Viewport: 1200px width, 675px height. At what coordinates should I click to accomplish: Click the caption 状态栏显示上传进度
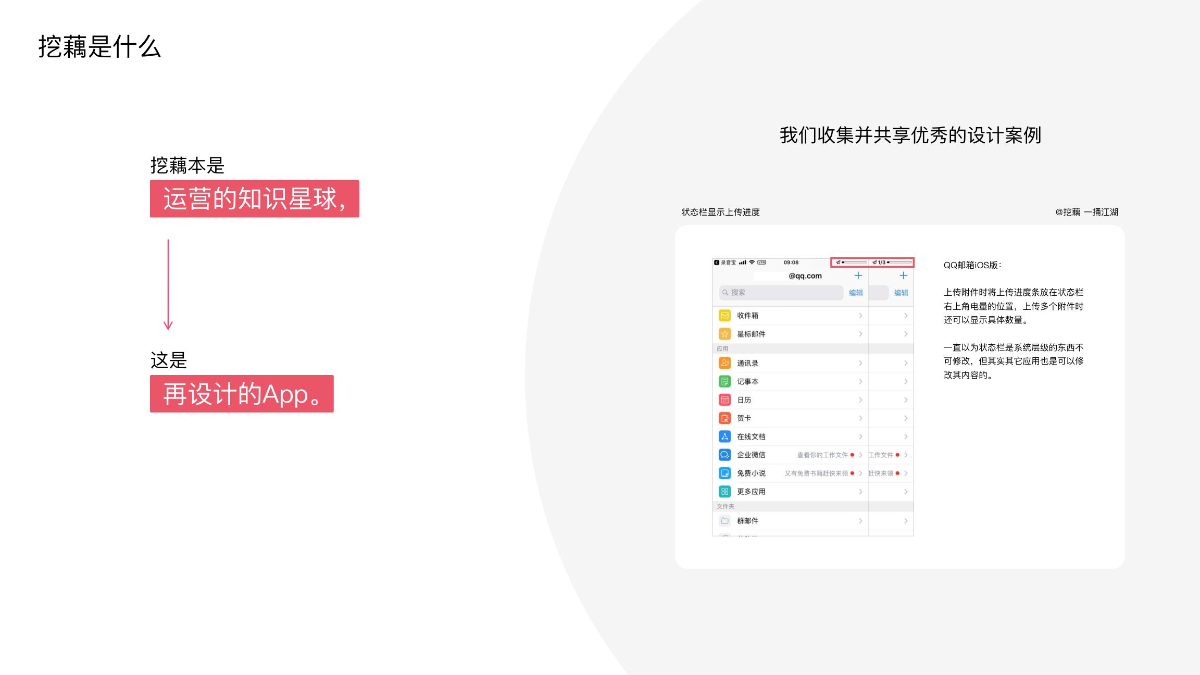pyautogui.click(x=720, y=212)
